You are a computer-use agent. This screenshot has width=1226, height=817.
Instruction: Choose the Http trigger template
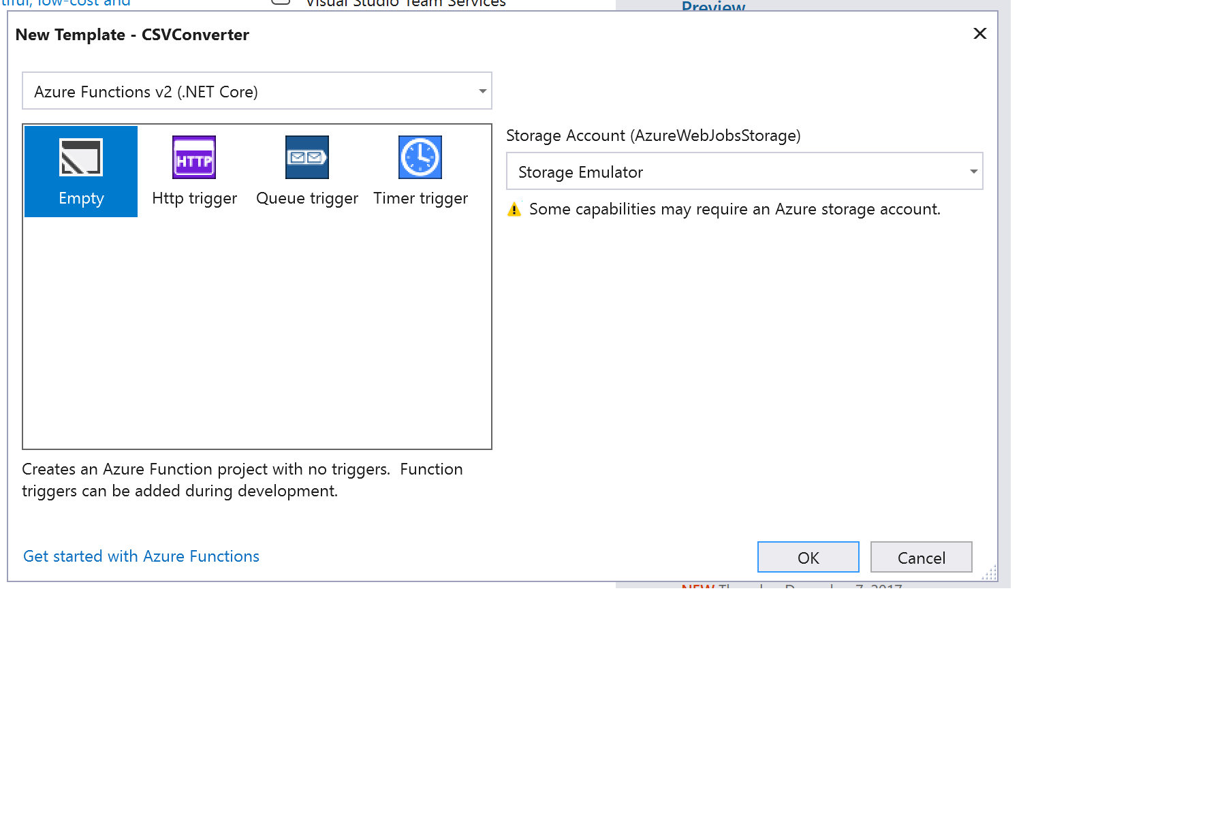coord(194,172)
